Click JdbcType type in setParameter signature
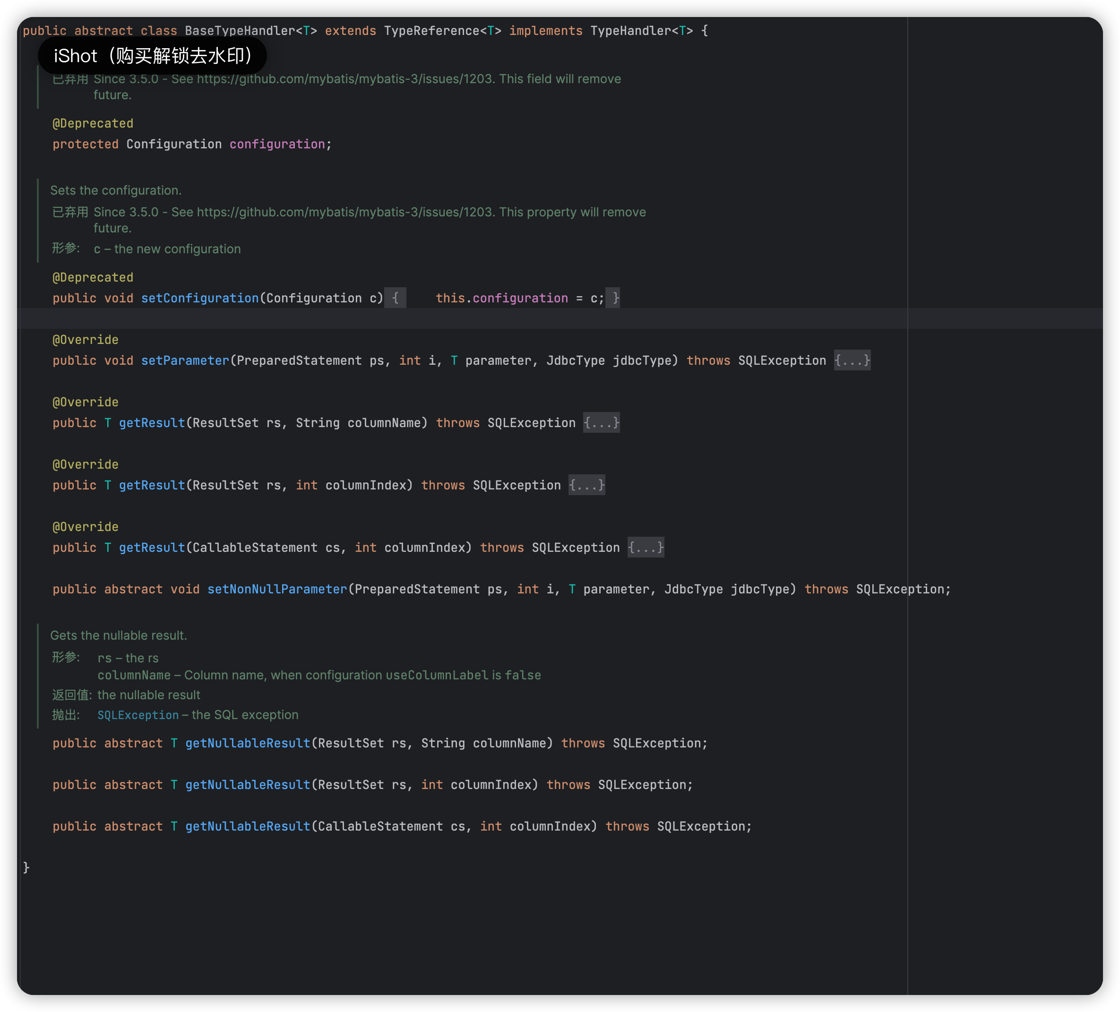 [576, 360]
